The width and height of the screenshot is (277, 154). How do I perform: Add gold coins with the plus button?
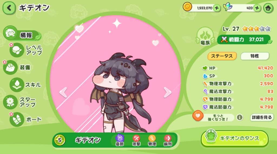[217, 8]
